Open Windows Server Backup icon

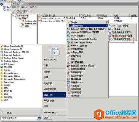(68, 42)
